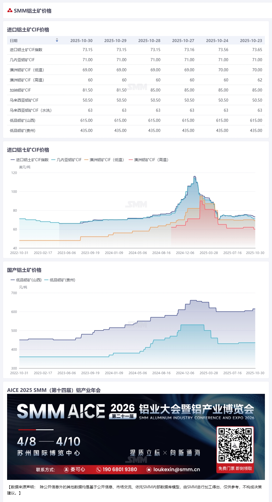Select the 2025-10-28 column header
The image size is (272, 502).
[149, 40]
